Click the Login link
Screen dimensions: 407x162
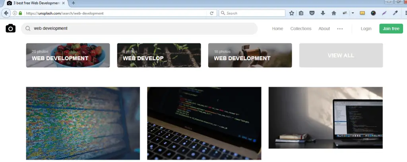(366, 29)
